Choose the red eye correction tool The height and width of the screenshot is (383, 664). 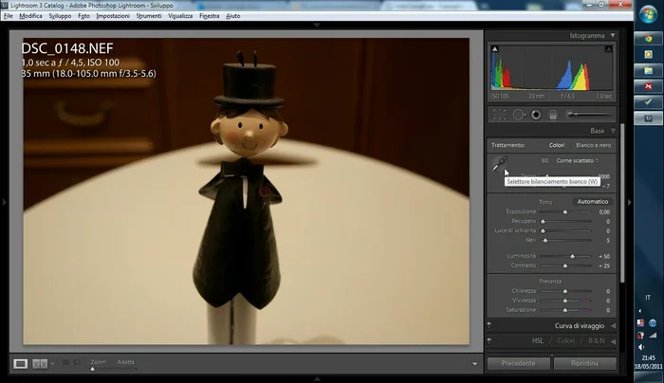coord(536,115)
